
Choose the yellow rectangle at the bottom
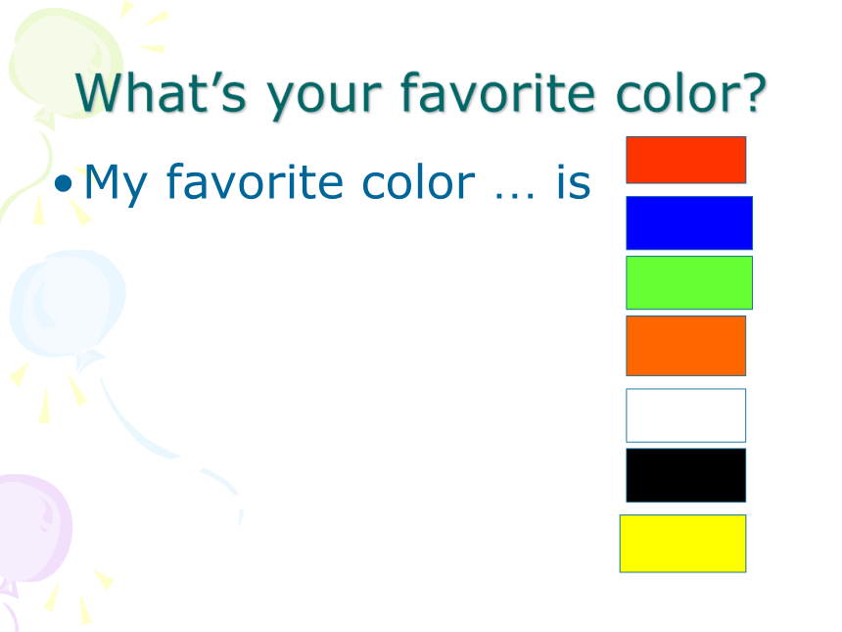click(682, 544)
